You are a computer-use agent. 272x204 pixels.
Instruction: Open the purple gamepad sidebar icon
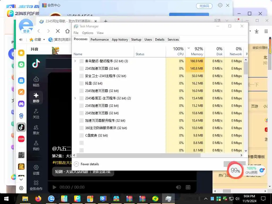point(21,104)
